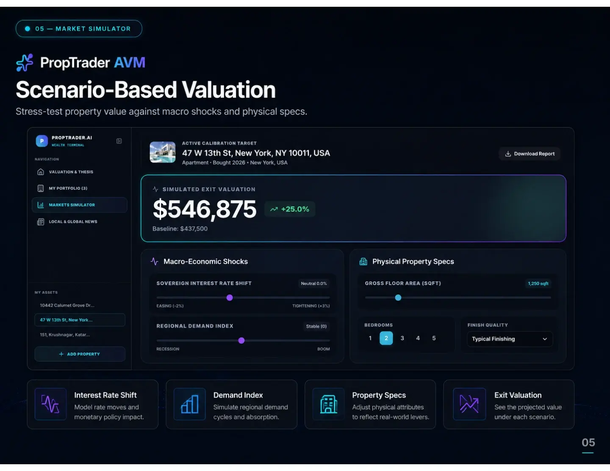610x471 pixels.
Task: Click the Property Specs card building icon
Action: click(329, 404)
